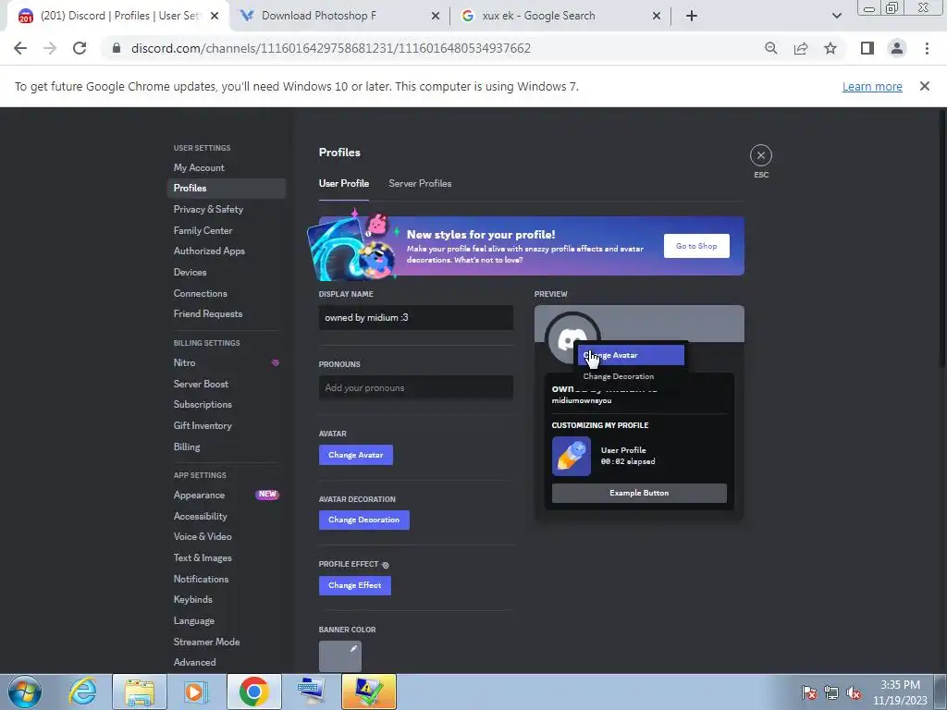Screen dimensions: 947x710
Task: Click the Chrome taskbar icon
Action: tap(253, 692)
